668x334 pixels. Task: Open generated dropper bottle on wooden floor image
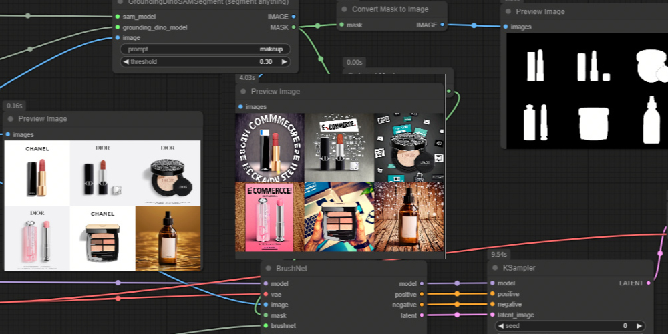409,217
